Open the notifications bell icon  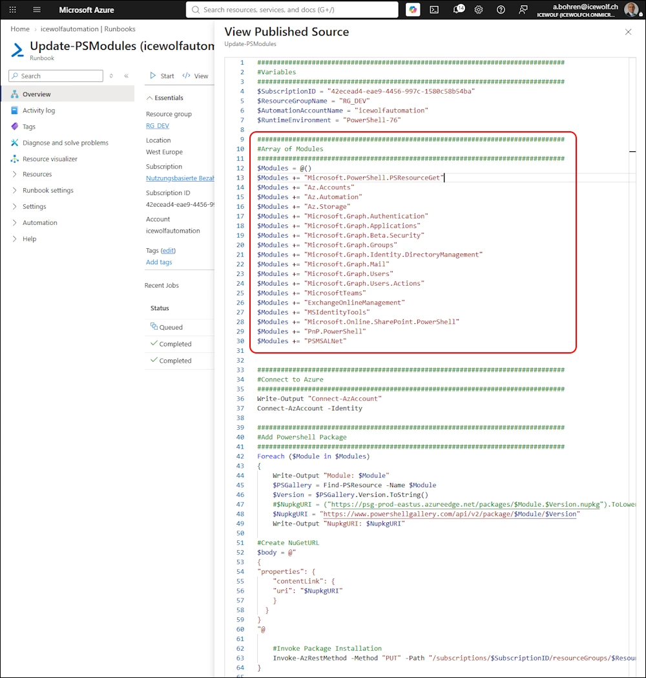point(458,10)
